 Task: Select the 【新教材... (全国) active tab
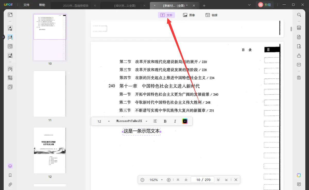click(x=174, y=5)
